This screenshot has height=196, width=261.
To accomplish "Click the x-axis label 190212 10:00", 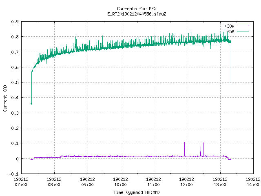I will [x=121, y=182].
